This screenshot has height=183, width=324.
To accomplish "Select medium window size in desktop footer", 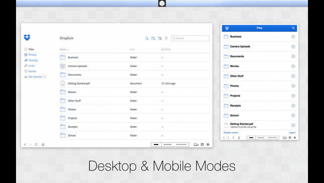I will tap(168, 145).
